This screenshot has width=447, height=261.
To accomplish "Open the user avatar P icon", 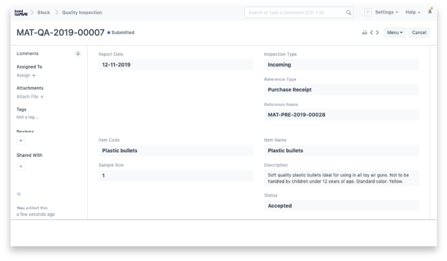I will click(368, 12).
